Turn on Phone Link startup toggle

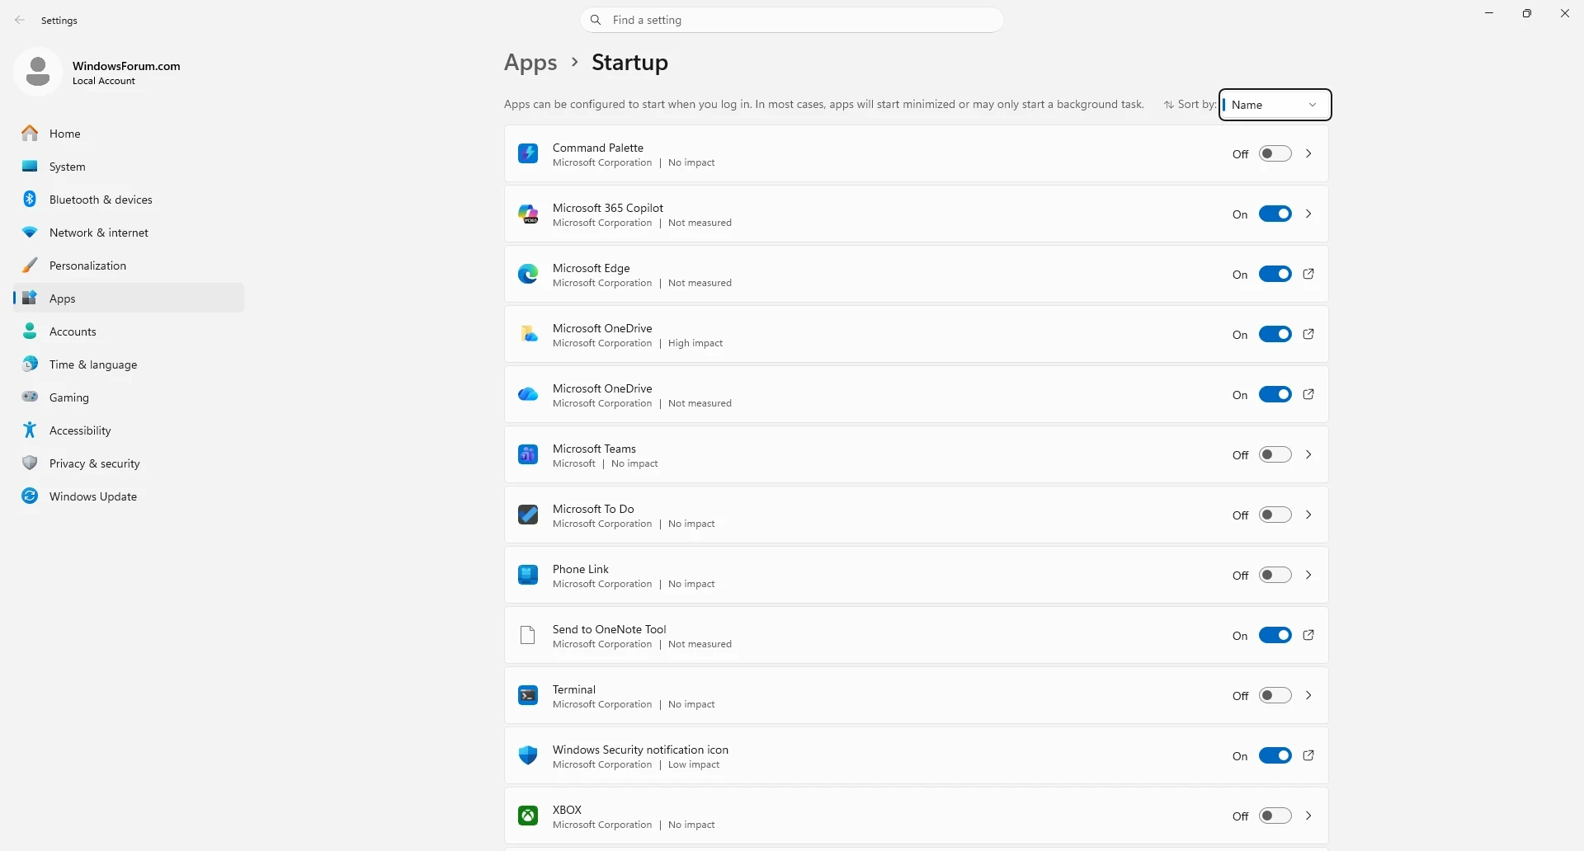click(x=1275, y=576)
